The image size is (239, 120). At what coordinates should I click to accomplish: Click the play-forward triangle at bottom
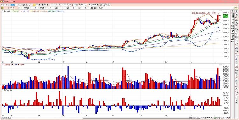click(x=211, y=118)
